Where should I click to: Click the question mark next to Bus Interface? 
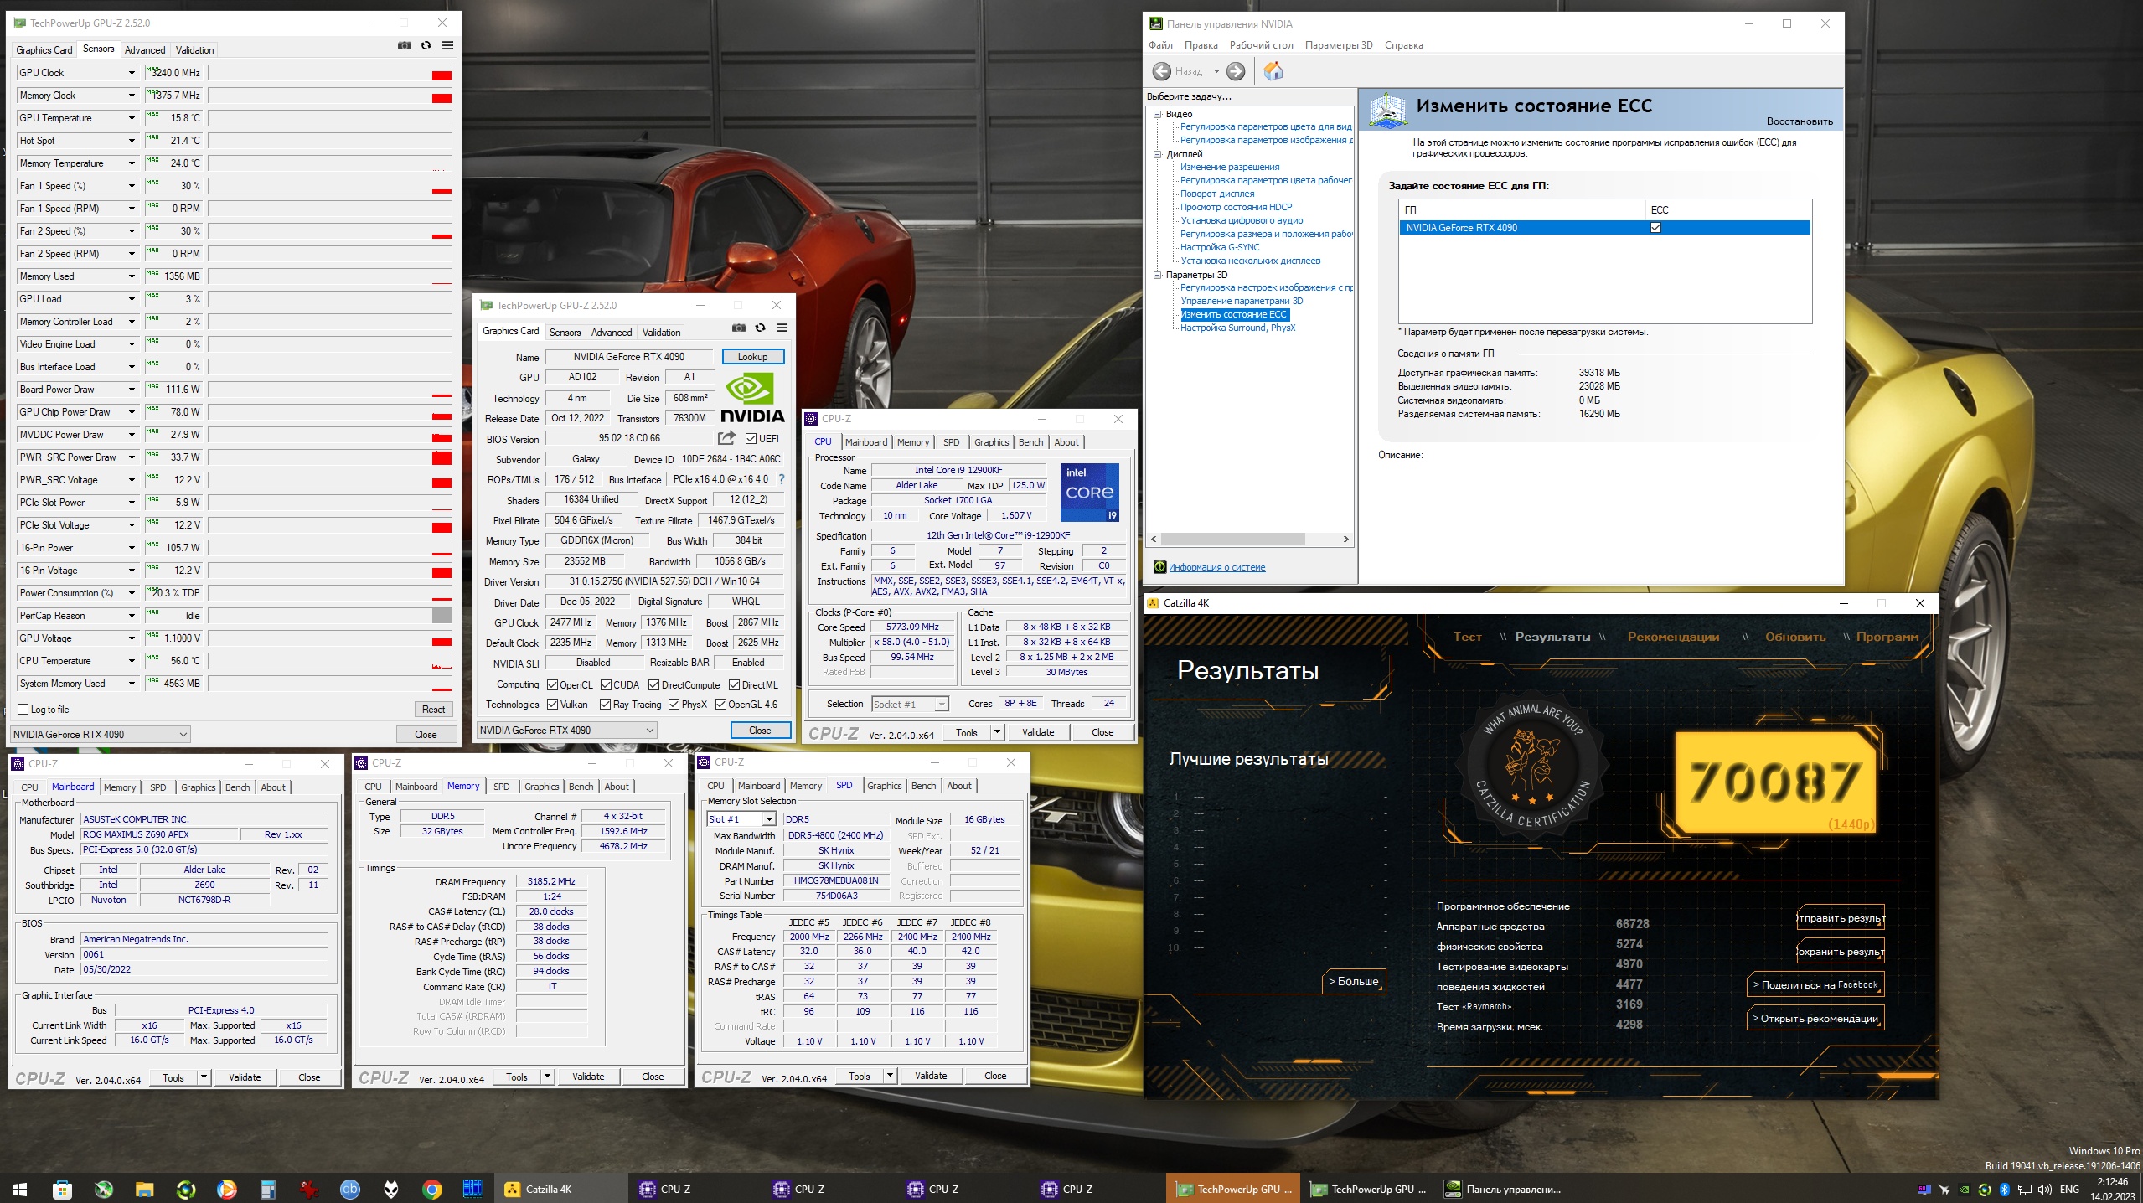click(782, 479)
